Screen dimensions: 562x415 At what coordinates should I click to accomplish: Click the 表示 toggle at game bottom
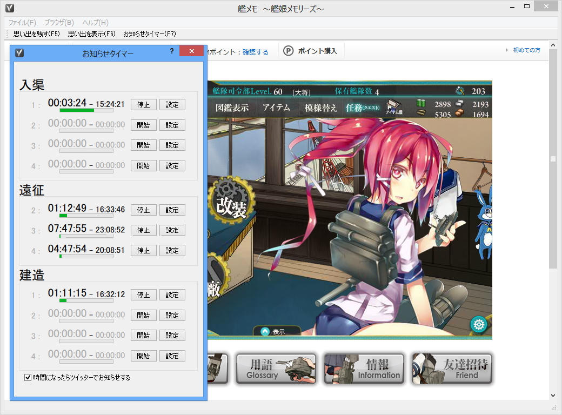[x=276, y=331]
